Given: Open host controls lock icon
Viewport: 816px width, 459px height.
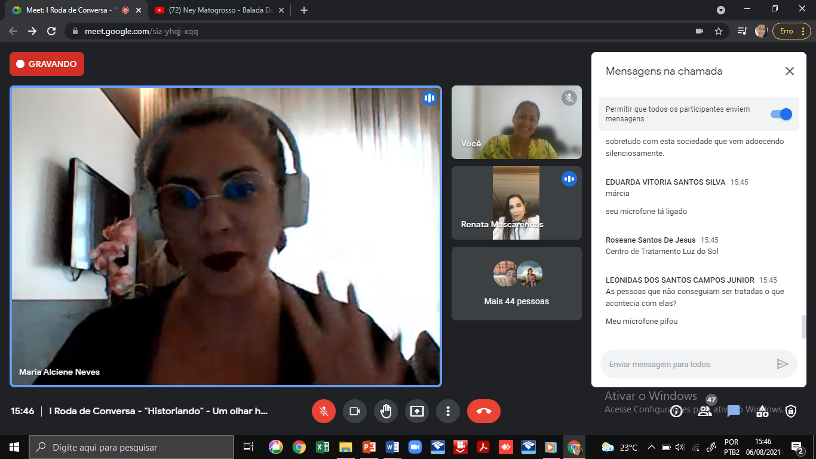Looking at the screenshot, I should pos(791,411).
